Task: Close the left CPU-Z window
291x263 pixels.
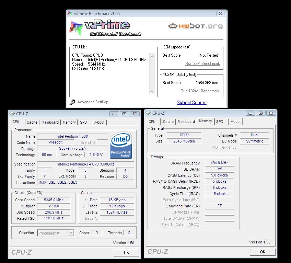Action: click(135, 114)
